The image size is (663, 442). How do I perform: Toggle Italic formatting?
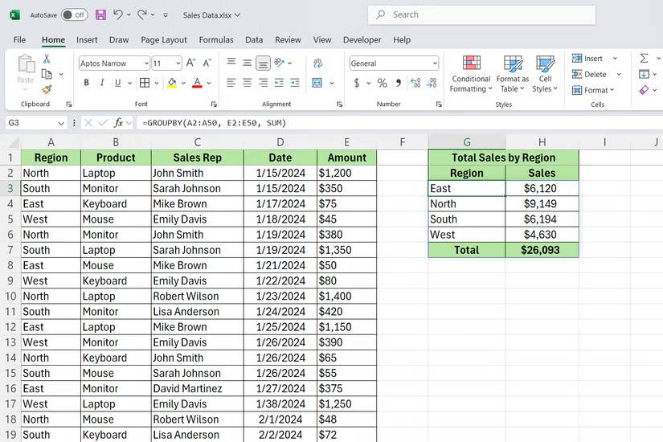pyautogui.click(x=102, y=83)
